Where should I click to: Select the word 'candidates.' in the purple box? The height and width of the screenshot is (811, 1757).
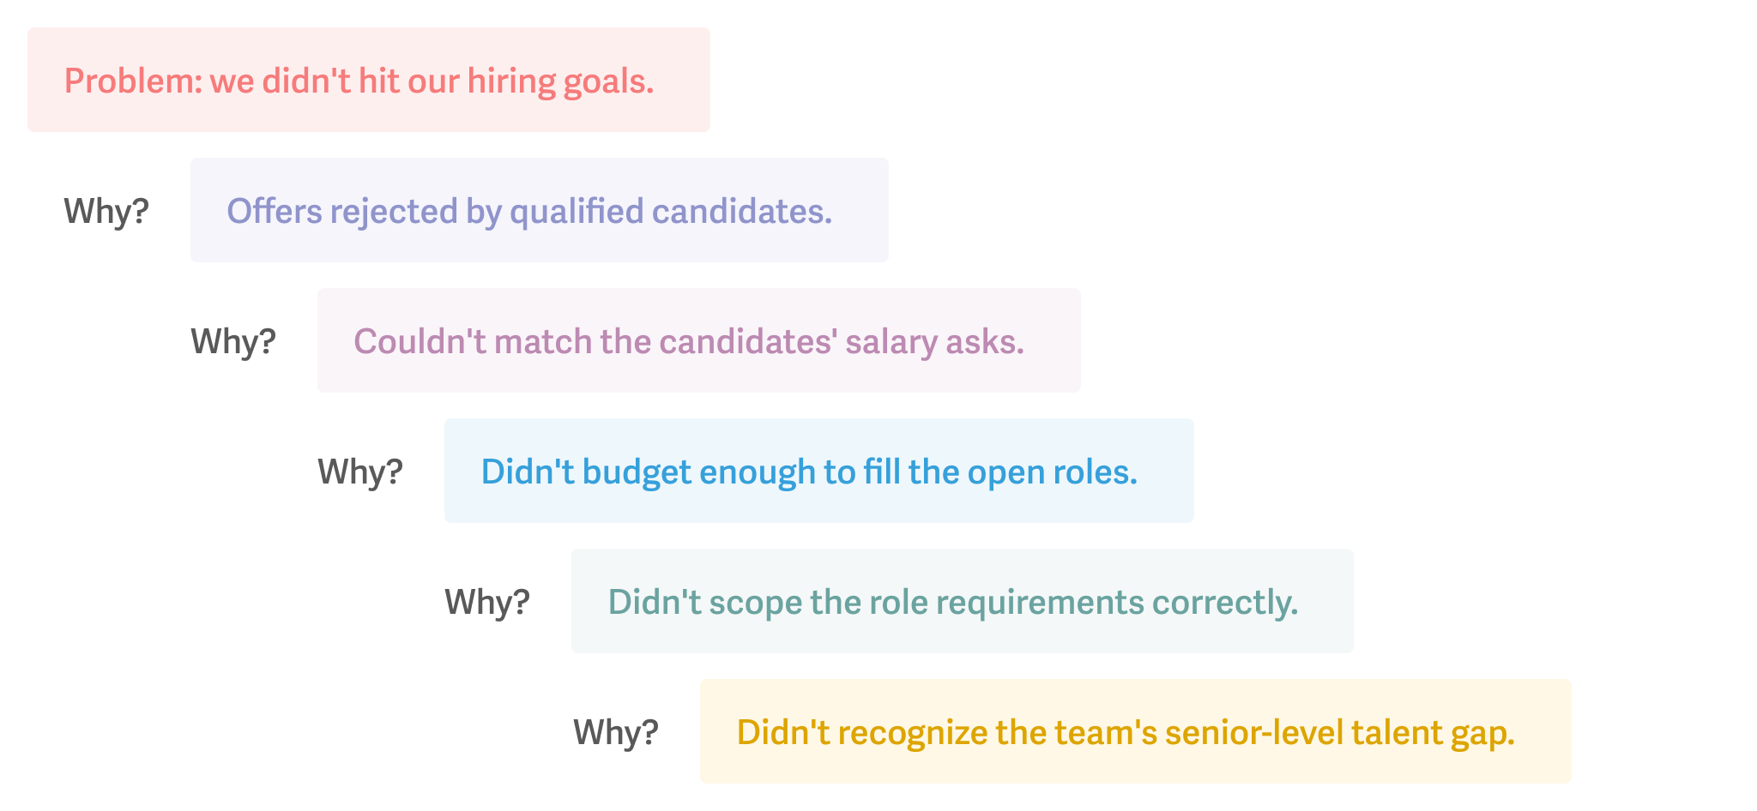(x=742, y=211)
